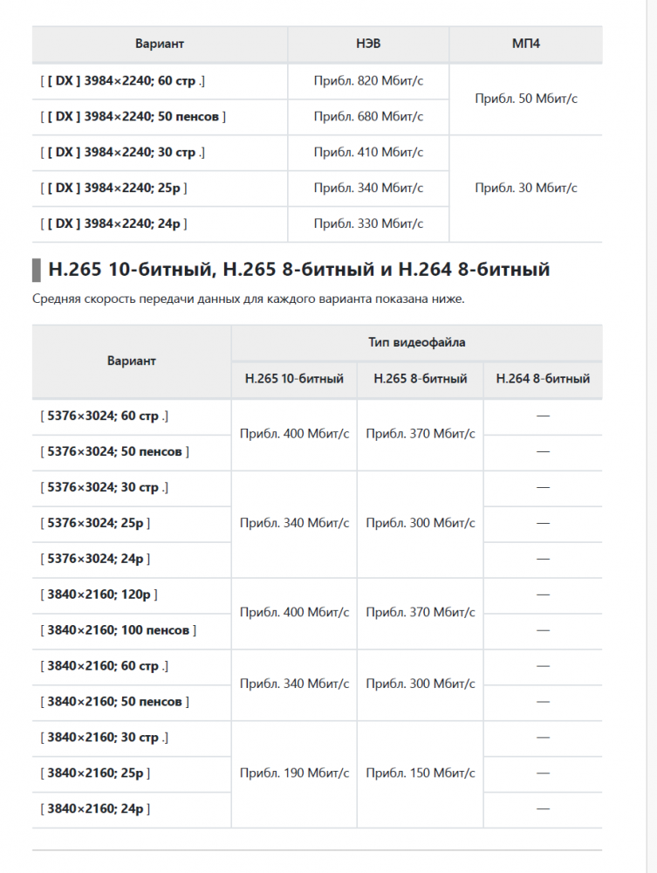The width and height of the screenshot is (657, 873).
Task: Click the value 'Прибл. 30 Мбит/с'
Action: coord(526,189)
